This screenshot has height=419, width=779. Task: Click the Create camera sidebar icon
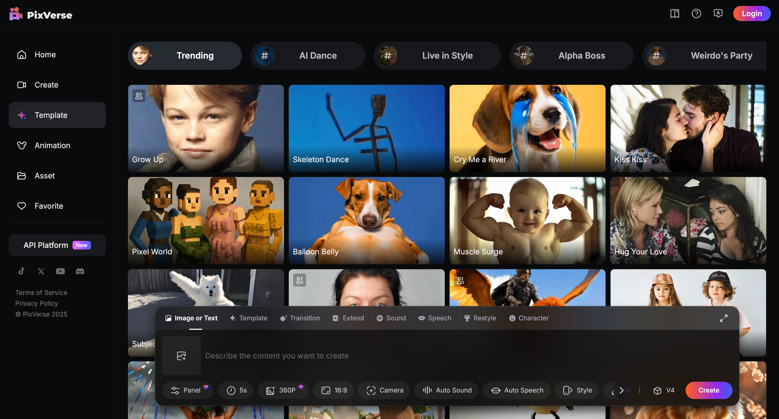coord(22,85)
